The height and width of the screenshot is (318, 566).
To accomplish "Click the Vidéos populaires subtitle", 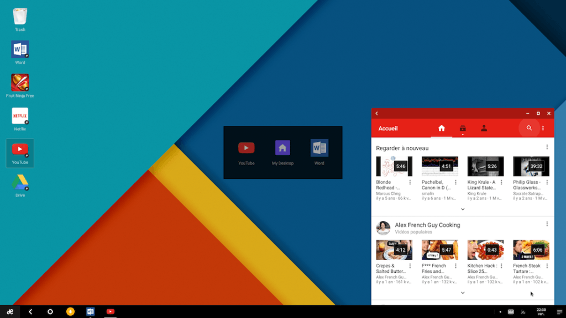I will [413, 232].
